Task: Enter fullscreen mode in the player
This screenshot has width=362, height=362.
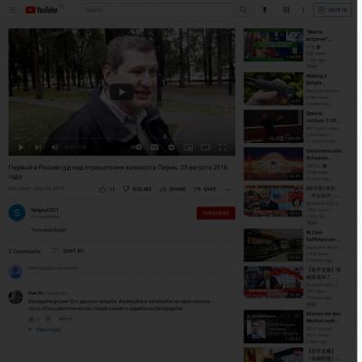Action: (x=223, y=148)
